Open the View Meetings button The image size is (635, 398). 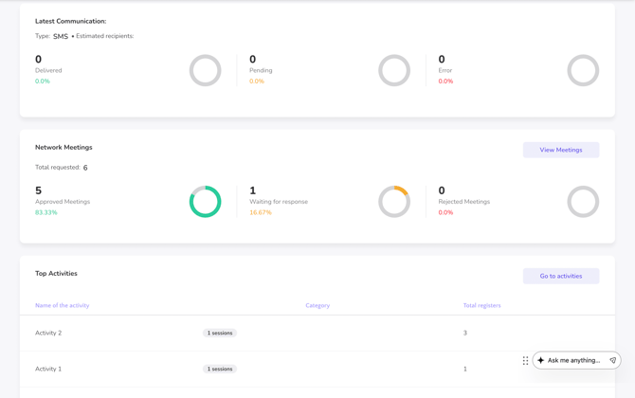pyautogui.click(x=561, y=150)
